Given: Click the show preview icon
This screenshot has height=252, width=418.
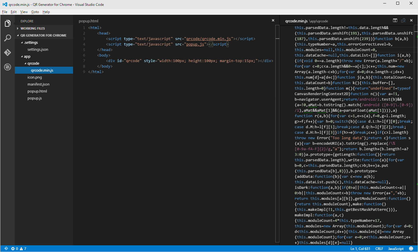Looking at the screenshot, I should pyautogui.click(x=403, y=20).
